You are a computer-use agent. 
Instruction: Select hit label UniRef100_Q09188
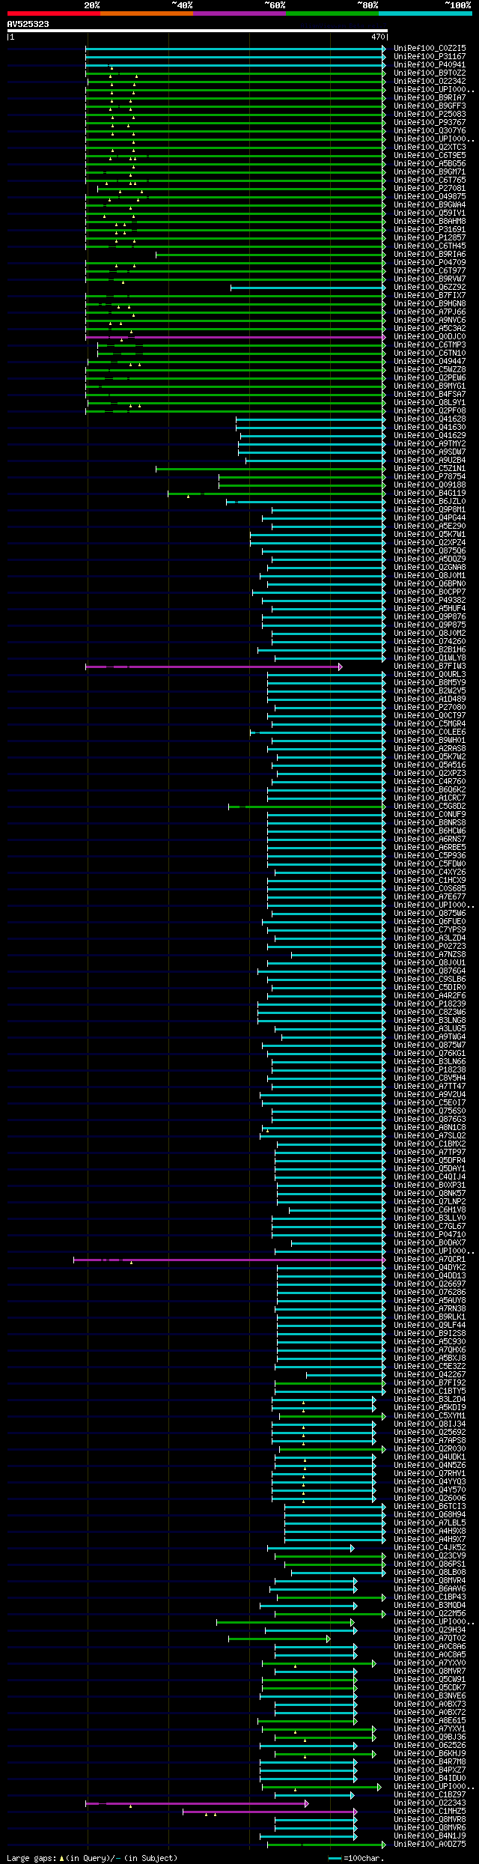pyautogui.click(x=430, y=485)
